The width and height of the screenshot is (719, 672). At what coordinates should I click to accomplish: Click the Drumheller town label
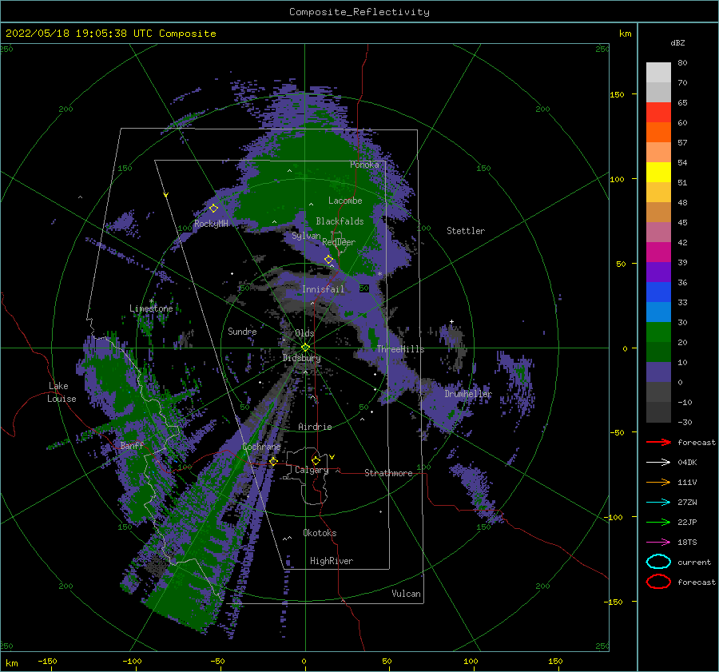[468, 394]
